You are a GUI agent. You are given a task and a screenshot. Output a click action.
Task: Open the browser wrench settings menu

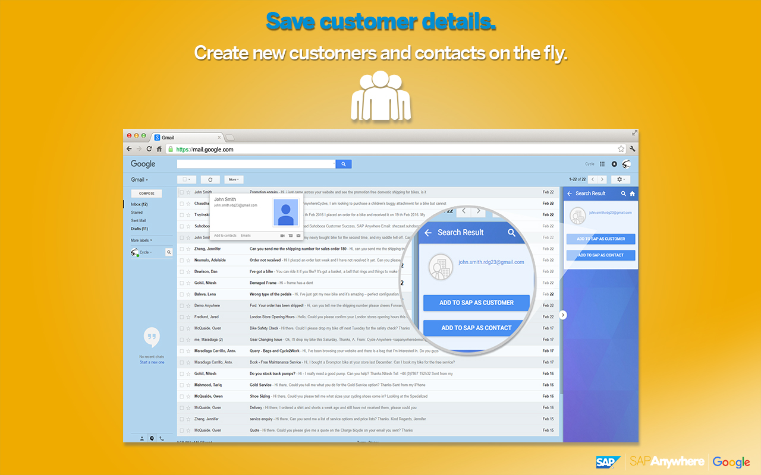633,149
